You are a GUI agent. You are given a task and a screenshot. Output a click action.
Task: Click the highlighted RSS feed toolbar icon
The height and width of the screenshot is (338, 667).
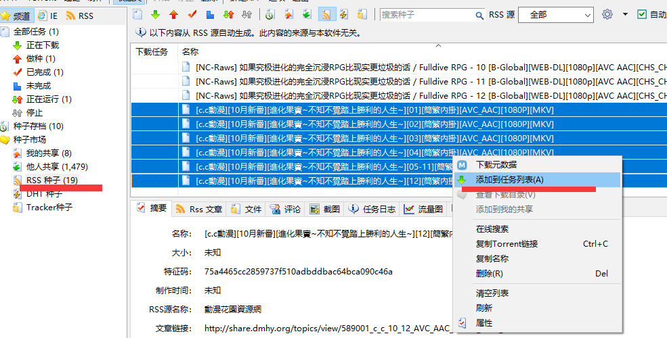click(x=326, y=14)
